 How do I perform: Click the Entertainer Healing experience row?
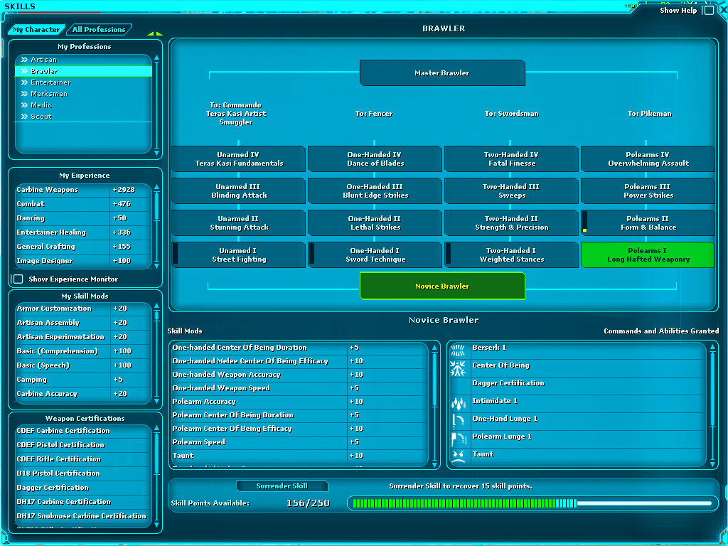pyautogui.click(x=84, y=232)
